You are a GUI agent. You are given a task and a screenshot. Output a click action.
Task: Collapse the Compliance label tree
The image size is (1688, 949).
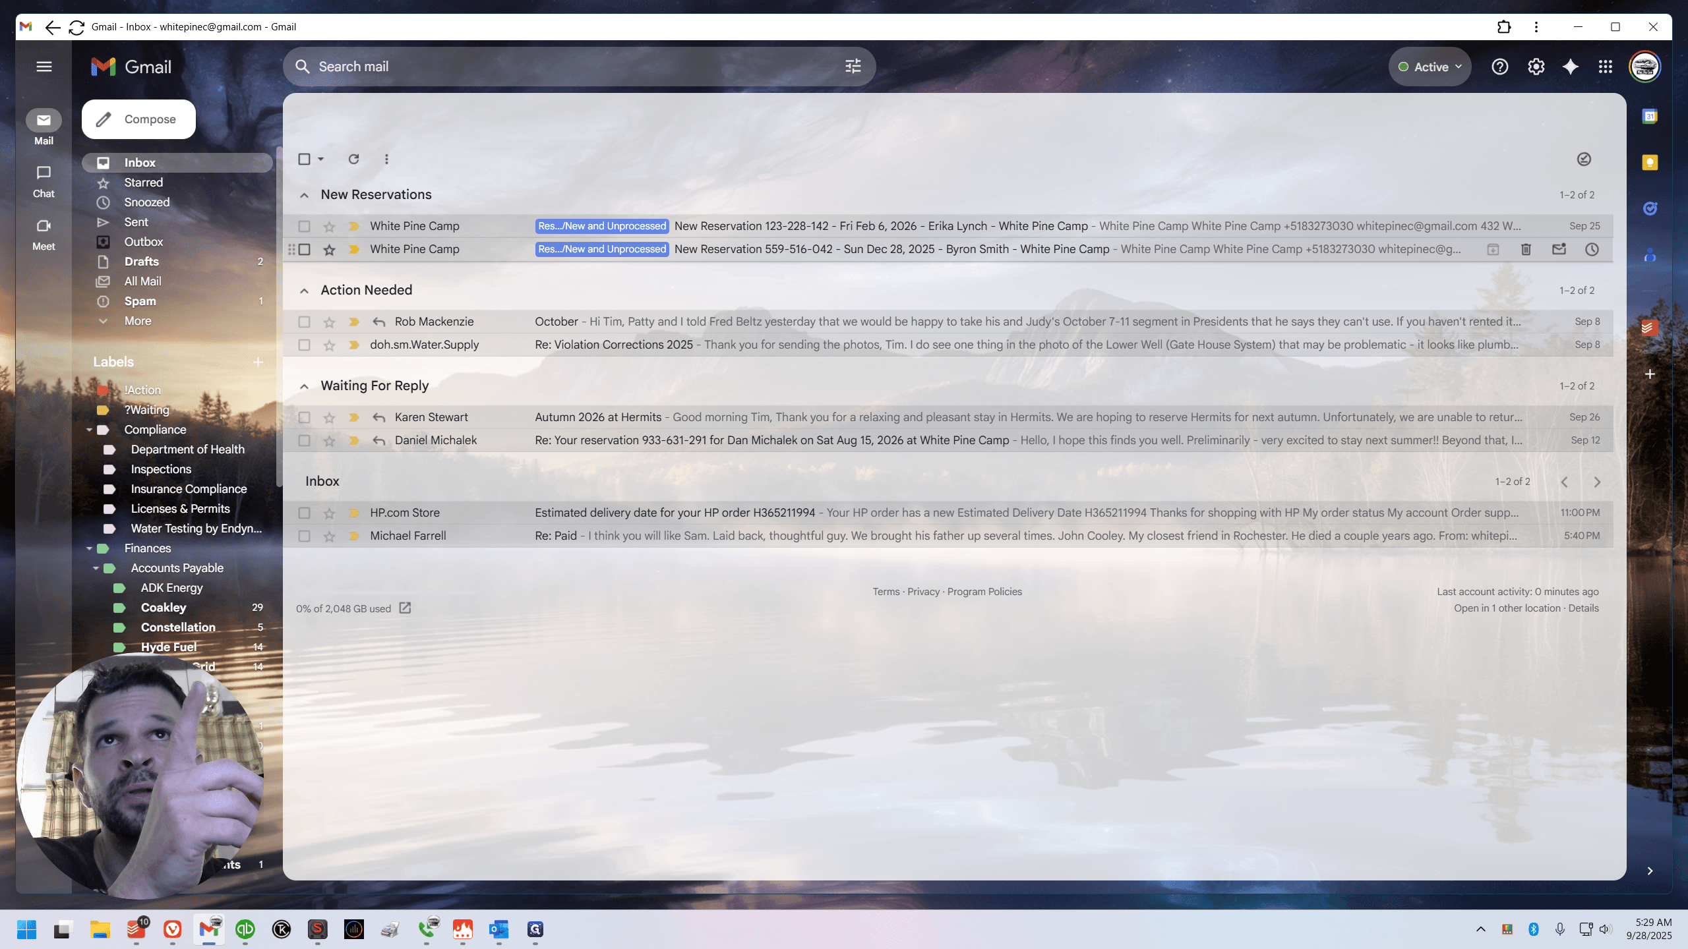coord(89,430)
